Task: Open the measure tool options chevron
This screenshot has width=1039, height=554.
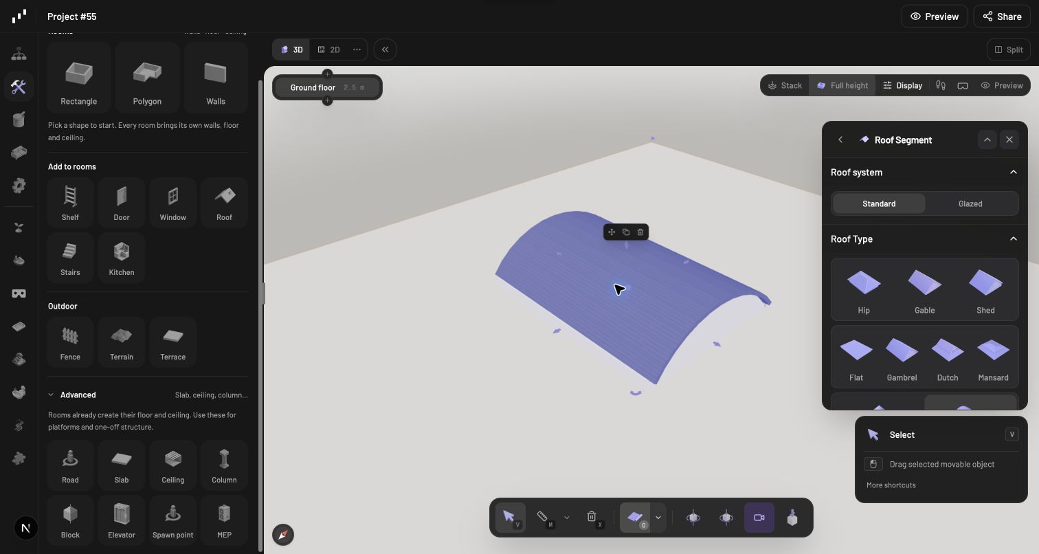Action: click(x=567, y=518)
